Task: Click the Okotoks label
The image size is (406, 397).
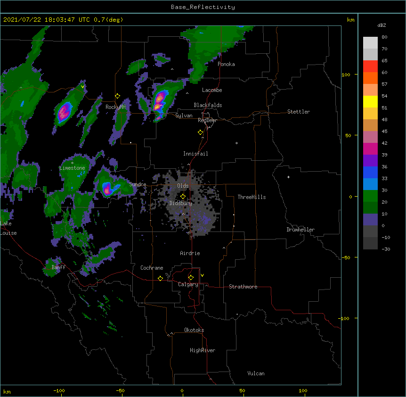Action: coord(194,330)
